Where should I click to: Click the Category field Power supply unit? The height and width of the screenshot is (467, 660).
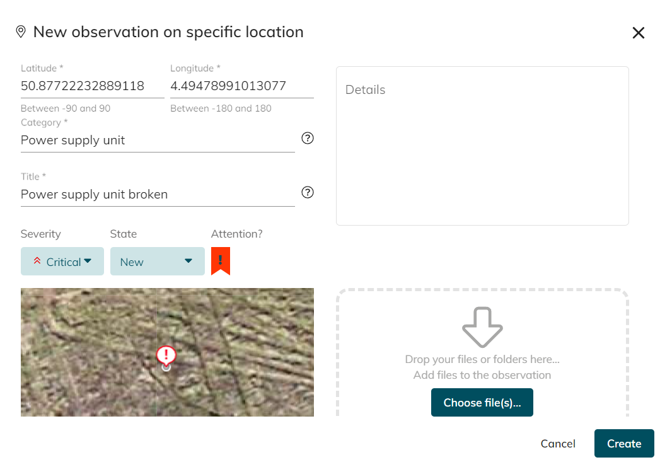pyautogui.click(x=158, y=140)
